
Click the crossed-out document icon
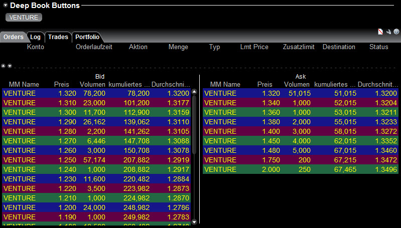380,32
